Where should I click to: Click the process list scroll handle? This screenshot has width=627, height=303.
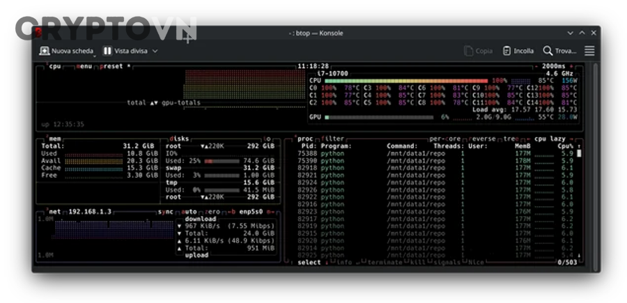579,153
